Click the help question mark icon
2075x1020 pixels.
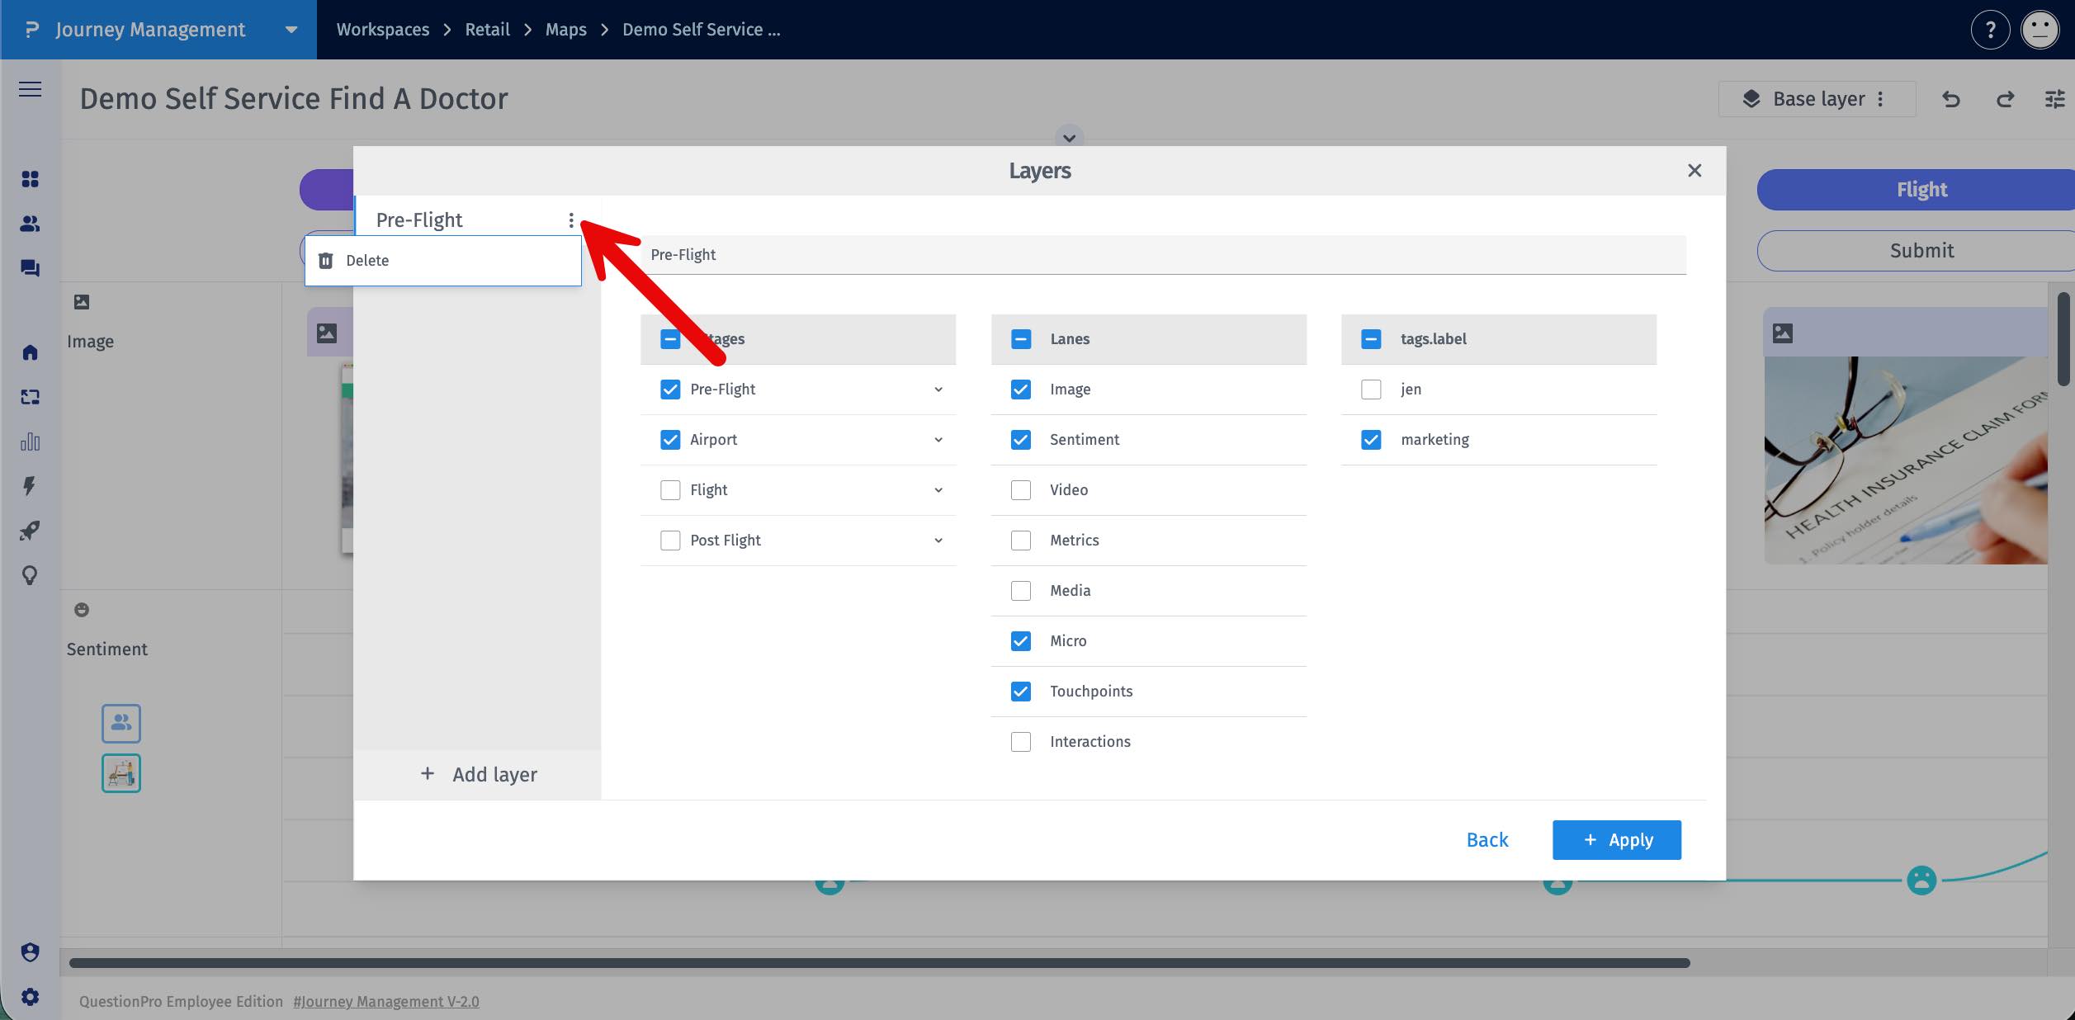point(1990,31)
